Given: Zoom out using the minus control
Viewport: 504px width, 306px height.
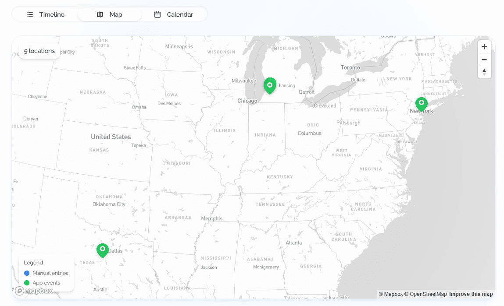Looking at the screenshot, I should [x=484, y=60].
